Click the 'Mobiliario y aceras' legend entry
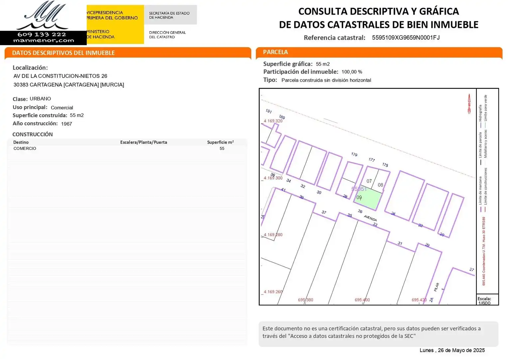 (x=485, y=147)
